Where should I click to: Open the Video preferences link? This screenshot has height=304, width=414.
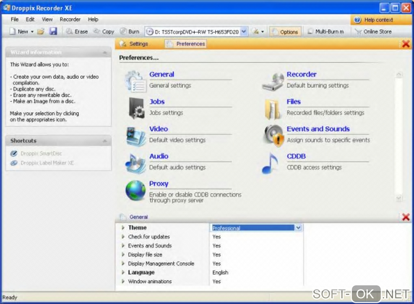[158, 129]
